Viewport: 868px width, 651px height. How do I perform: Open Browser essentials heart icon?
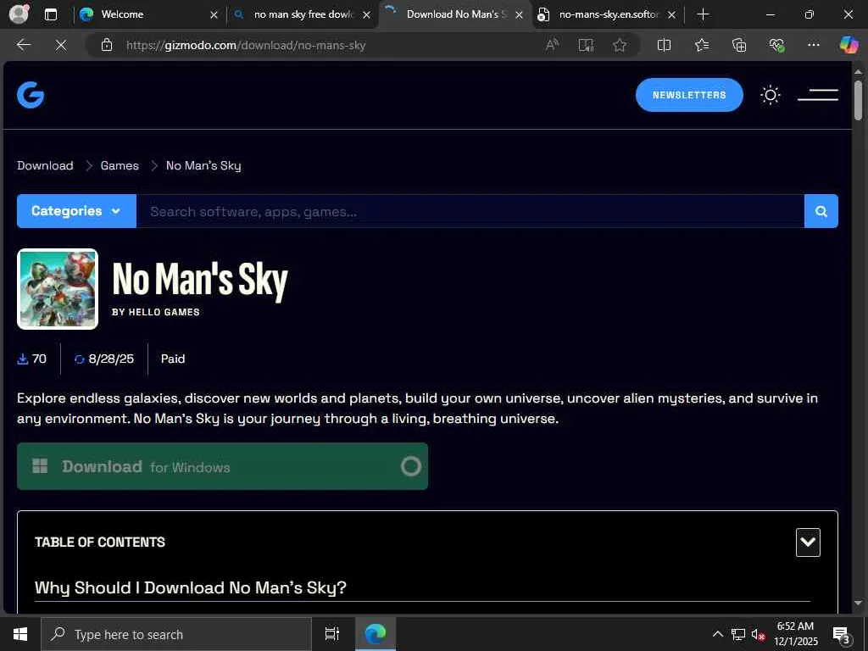(776, 45)
